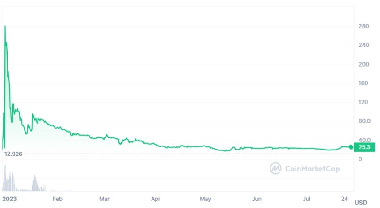380x208 pixels.
Task: Click the 12.926 low price label
Action: point(13,154)
